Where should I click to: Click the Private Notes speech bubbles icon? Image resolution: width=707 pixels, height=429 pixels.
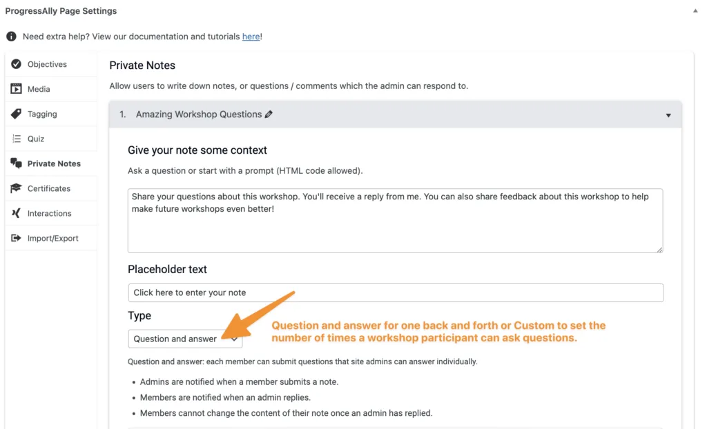[x=16, y=163]
